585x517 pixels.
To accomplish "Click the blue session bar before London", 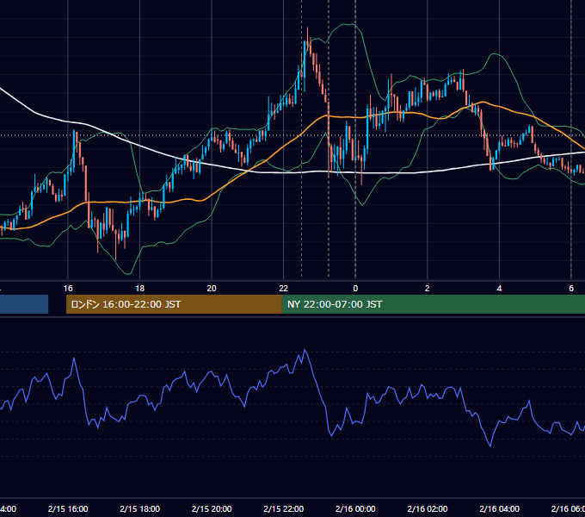I will point(24,304).
